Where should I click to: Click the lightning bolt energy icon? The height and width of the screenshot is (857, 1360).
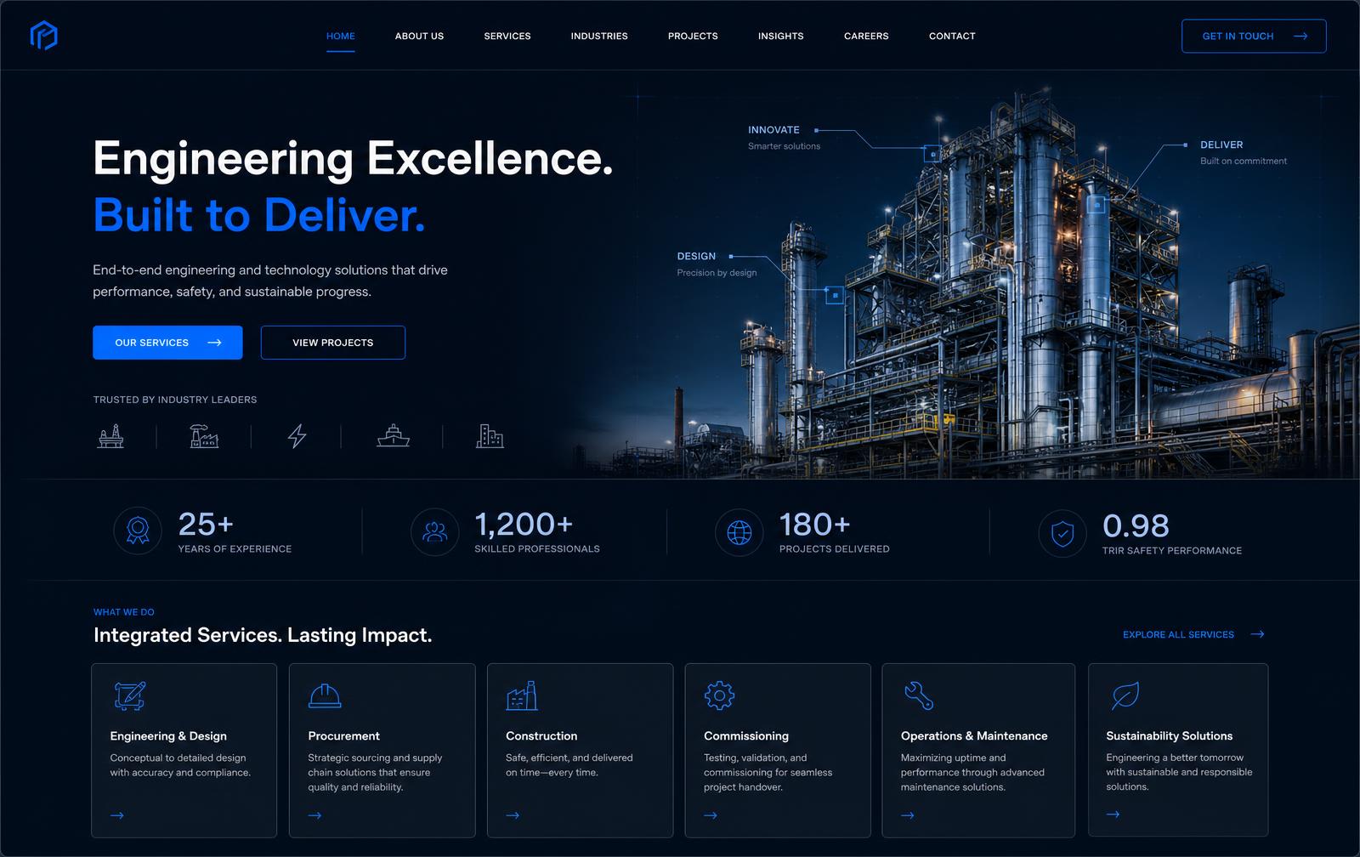pos(297,436)
